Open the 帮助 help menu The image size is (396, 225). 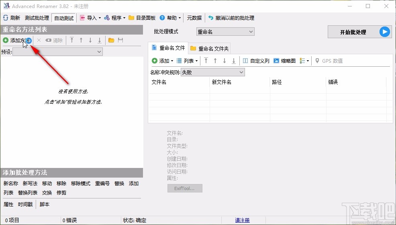point(170,18)
